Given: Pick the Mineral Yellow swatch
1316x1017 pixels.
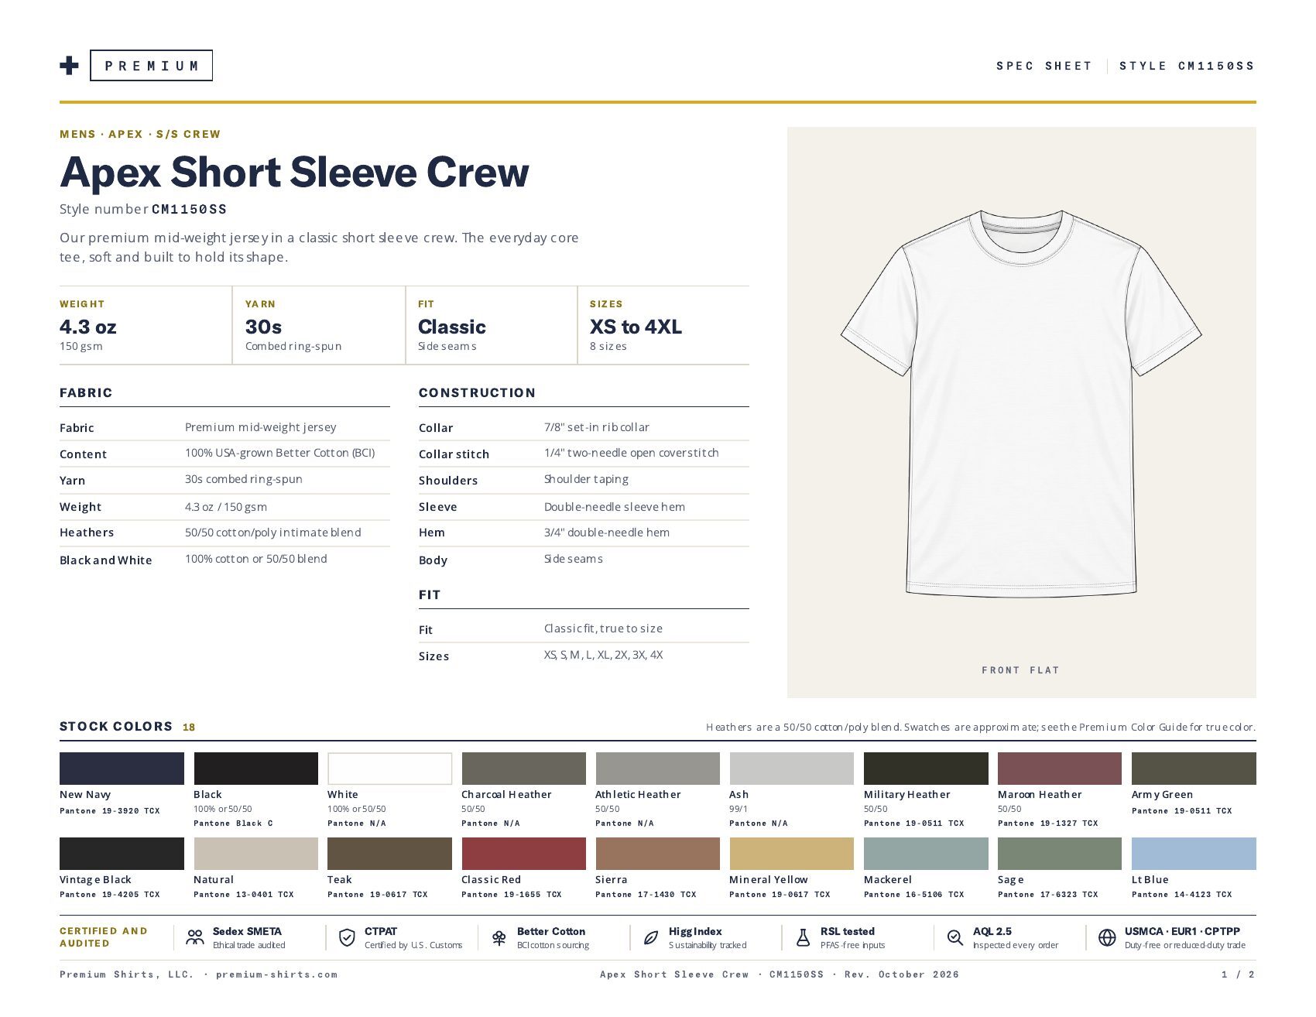Looking at the screenshot, I should pyautogui.click(x=791, y=854).
